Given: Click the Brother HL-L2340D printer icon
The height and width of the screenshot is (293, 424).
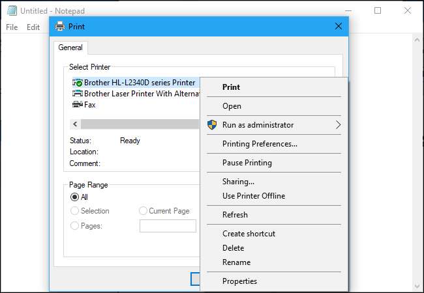Looking at the screenshot, I should 78,83.
